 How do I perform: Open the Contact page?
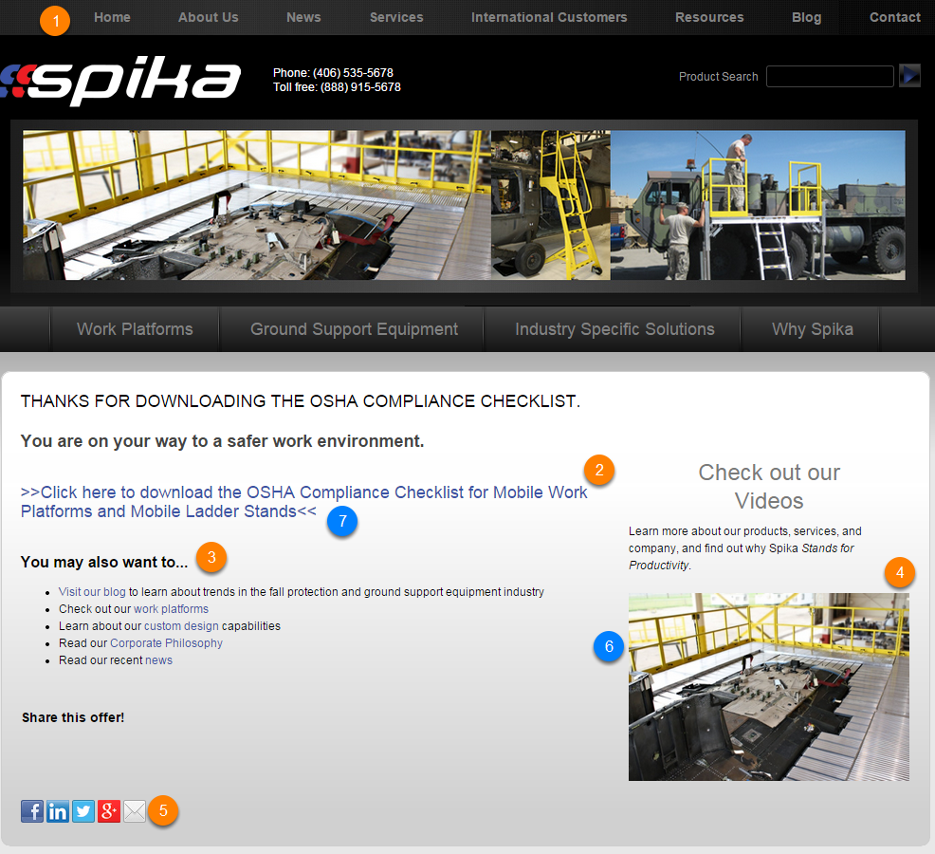coord(895,17)
